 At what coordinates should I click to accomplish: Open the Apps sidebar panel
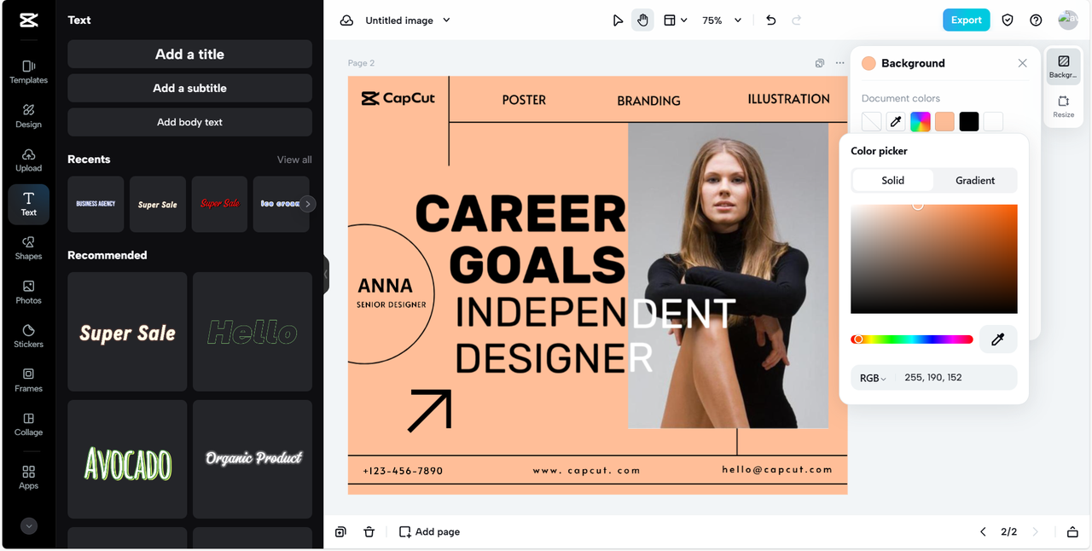(x=28, y=478)
